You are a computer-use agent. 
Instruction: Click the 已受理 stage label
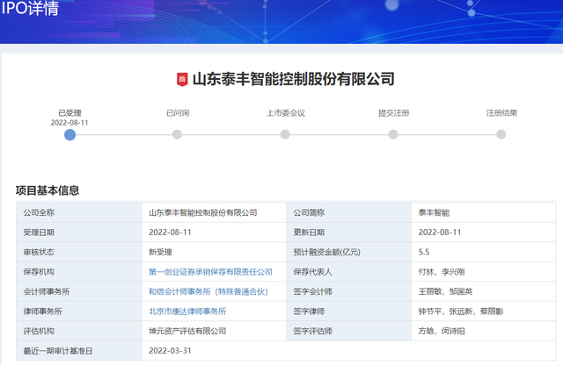69,113
